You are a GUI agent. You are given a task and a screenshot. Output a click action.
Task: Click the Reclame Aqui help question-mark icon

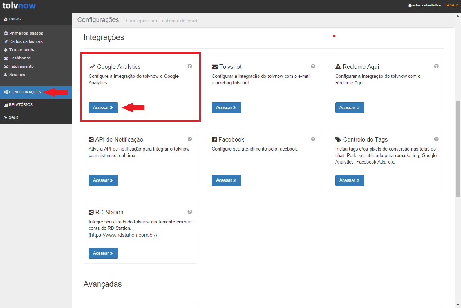(436, 66)
